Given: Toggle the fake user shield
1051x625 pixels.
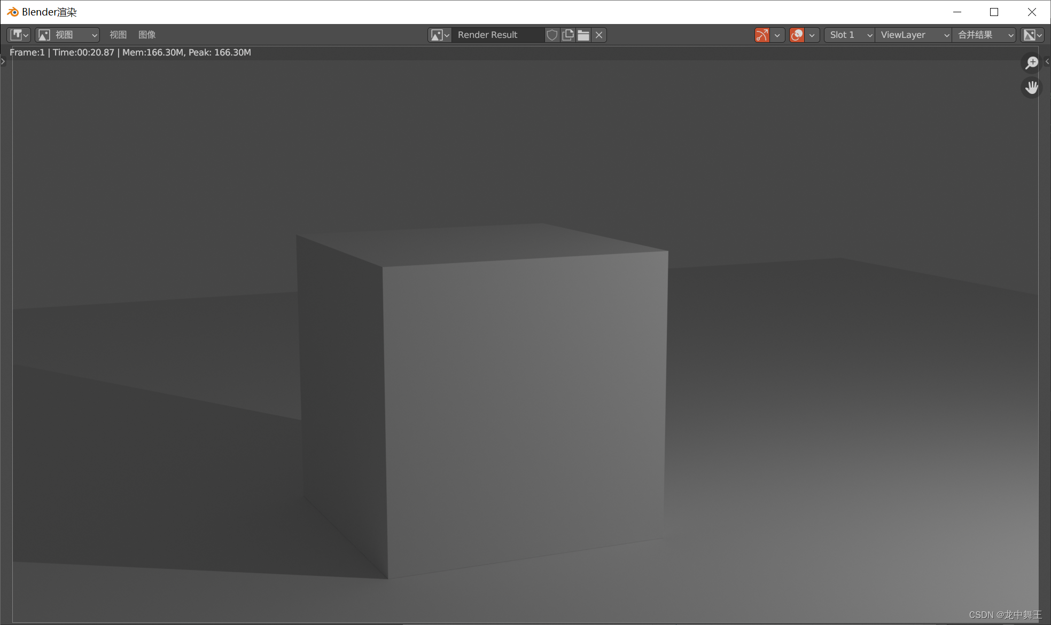Looking at the screenshot, I should (552, 35).
